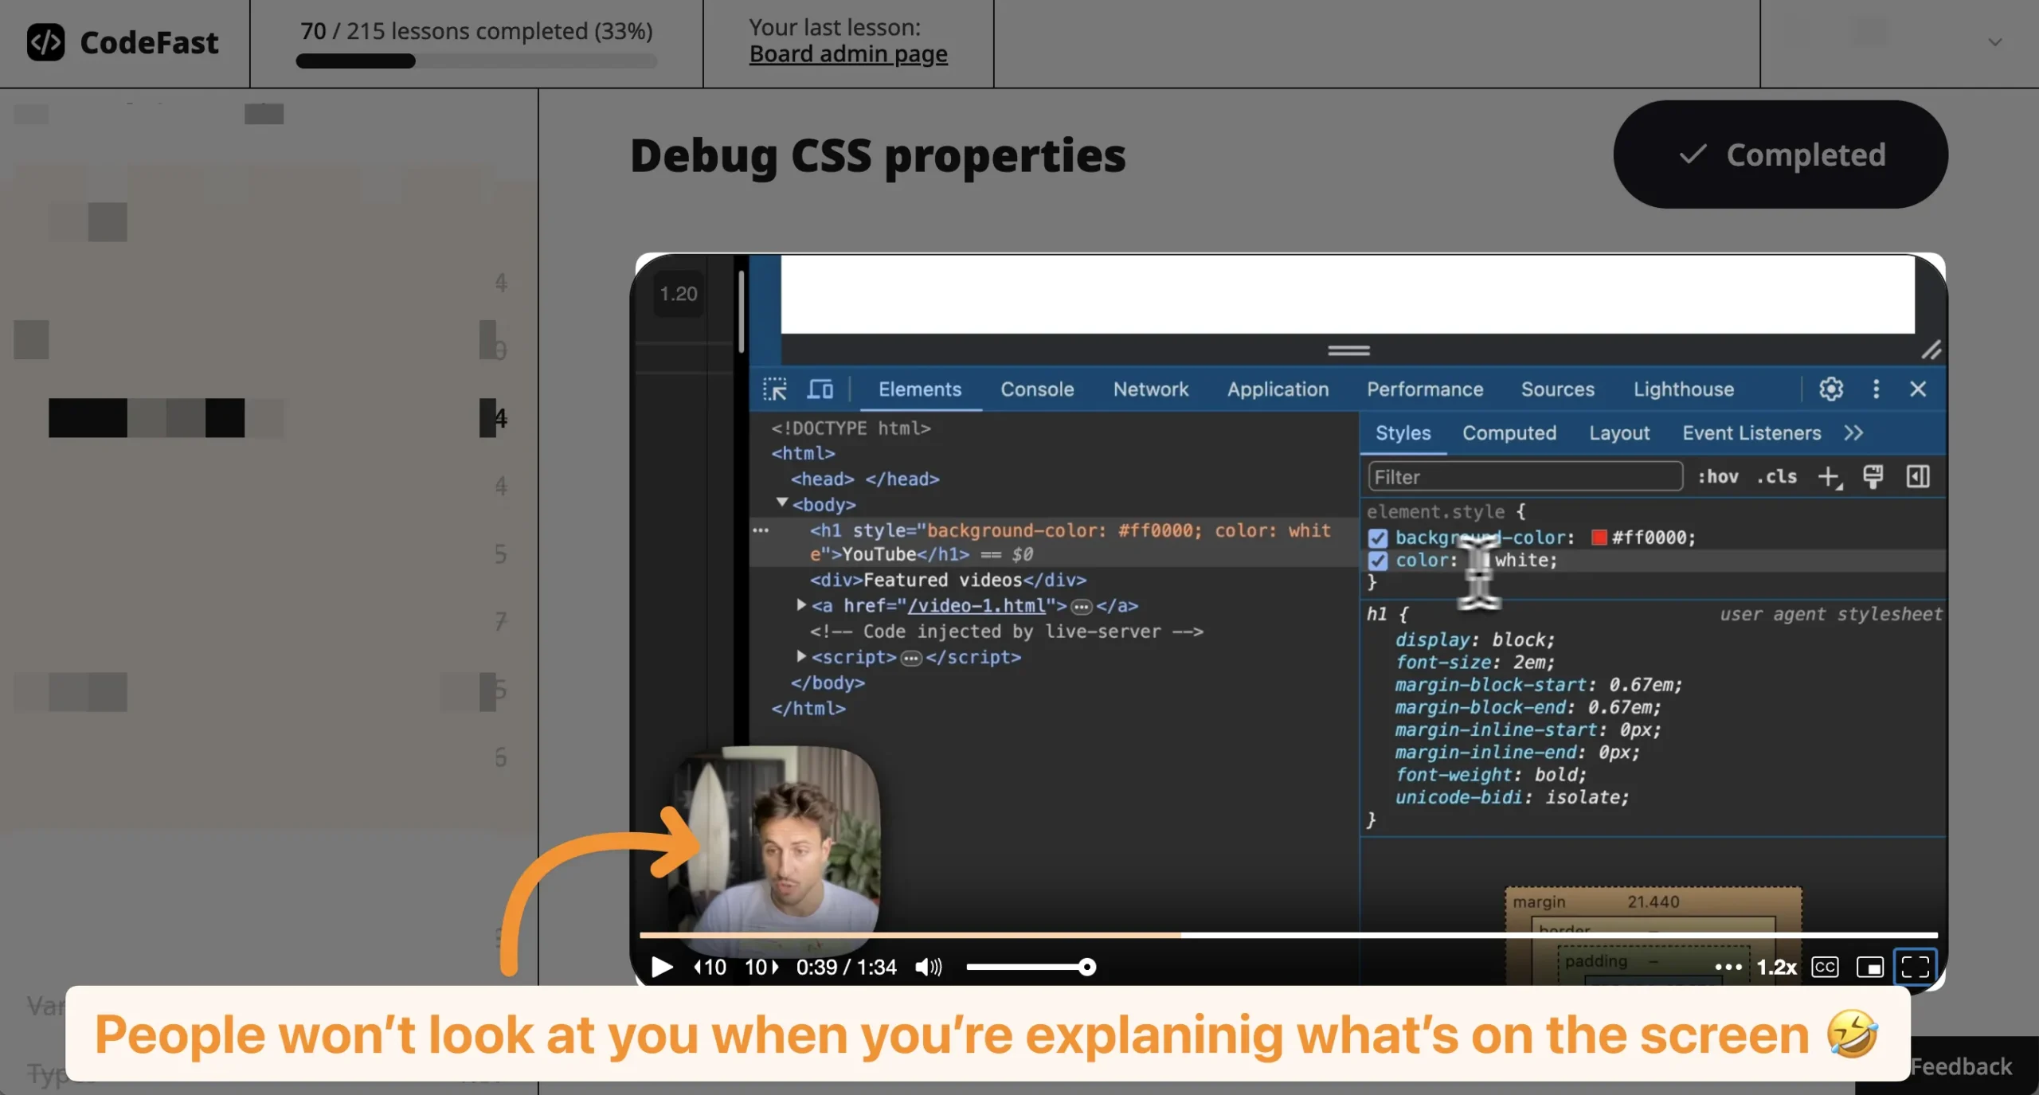The width and height of the screenshot is (2039, 1095).
Task: Click the font-size: 2em property
Action: click(x=1474, y=662)
